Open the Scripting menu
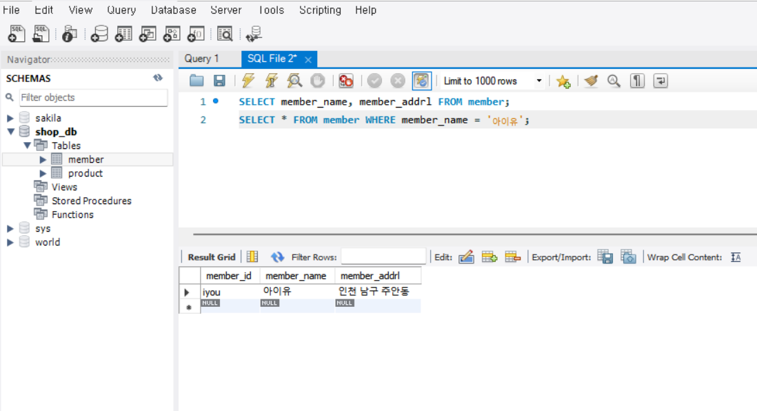Viewport: 757px width, 411px height. [x=320, y=10]
